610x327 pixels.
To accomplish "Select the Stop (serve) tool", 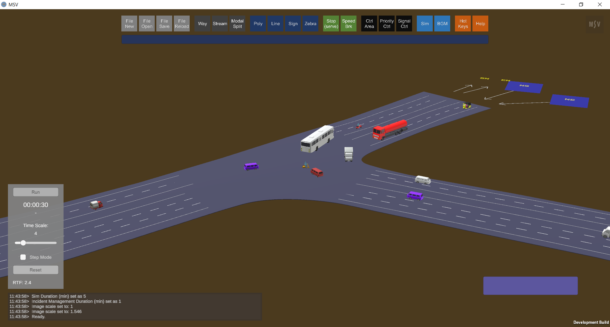I will click(331, 23).
